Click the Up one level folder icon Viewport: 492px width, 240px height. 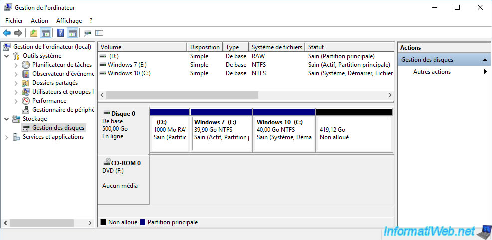click(34, 33)
